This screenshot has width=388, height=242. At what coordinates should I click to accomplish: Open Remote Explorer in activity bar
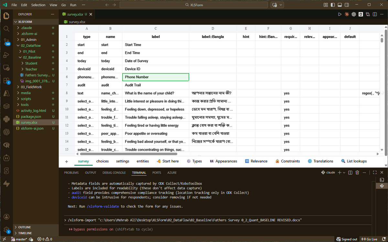[6, 68]
